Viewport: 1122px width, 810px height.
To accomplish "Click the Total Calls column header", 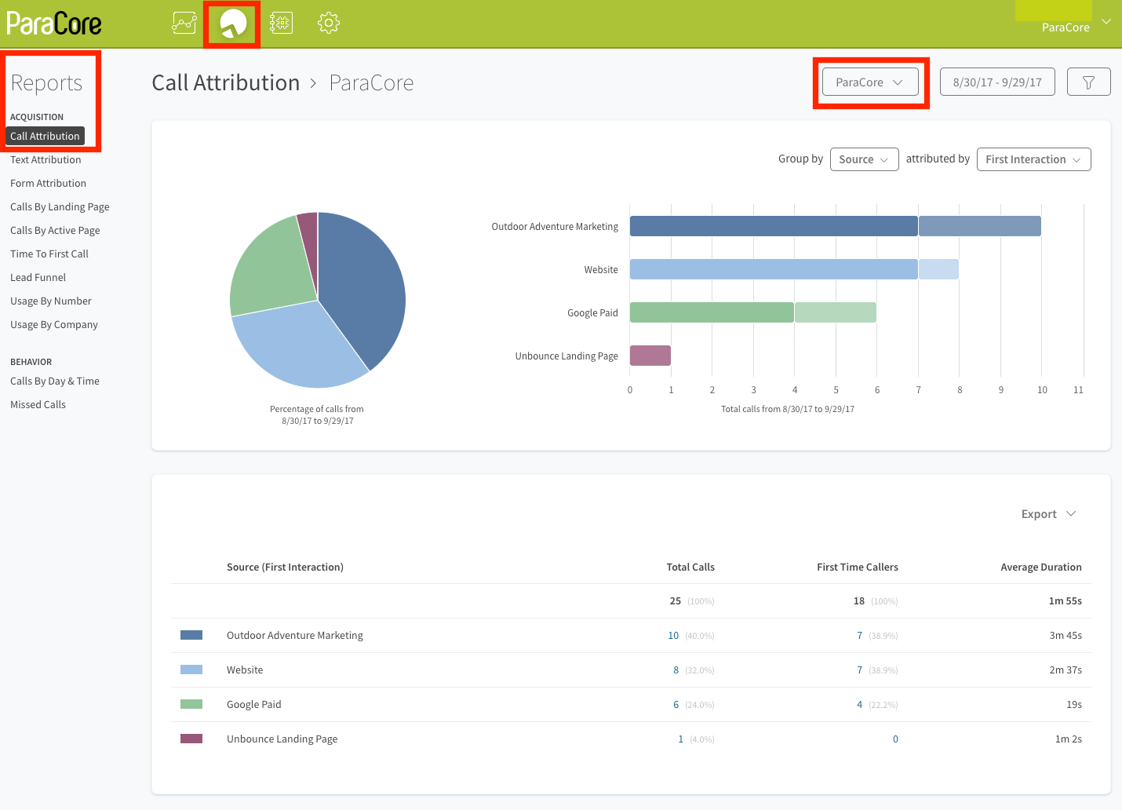I will [x=690, y=567].
